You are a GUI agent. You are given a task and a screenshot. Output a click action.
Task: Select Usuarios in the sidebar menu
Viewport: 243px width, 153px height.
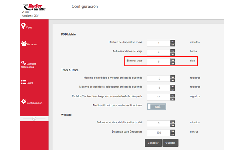pyautogui.click(x=32, y=45)
